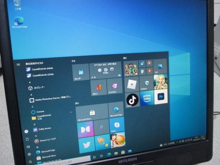220x165 pixels.
Task: Open the fantasy game tile with green-haired girl
Action: tap(161, 82)
